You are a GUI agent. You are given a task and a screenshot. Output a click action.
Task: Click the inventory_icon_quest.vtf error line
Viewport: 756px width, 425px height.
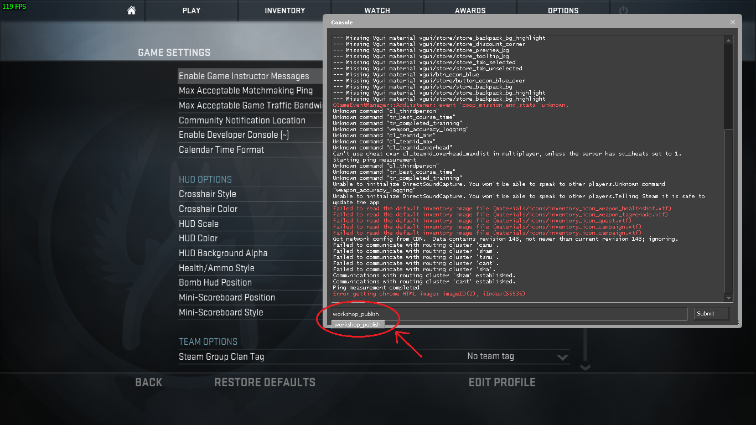point(482,221)
